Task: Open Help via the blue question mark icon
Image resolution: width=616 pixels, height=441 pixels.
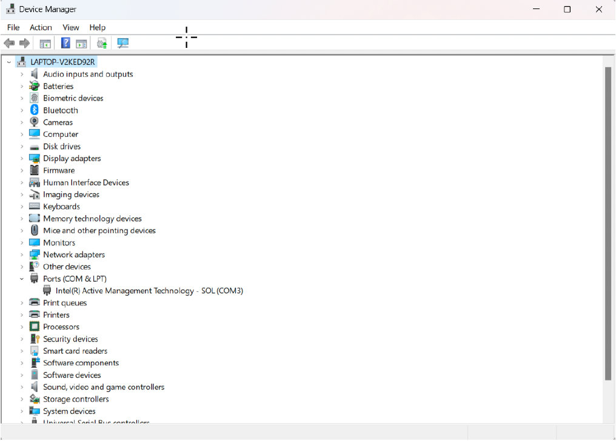Action: (x=65, y=43)
